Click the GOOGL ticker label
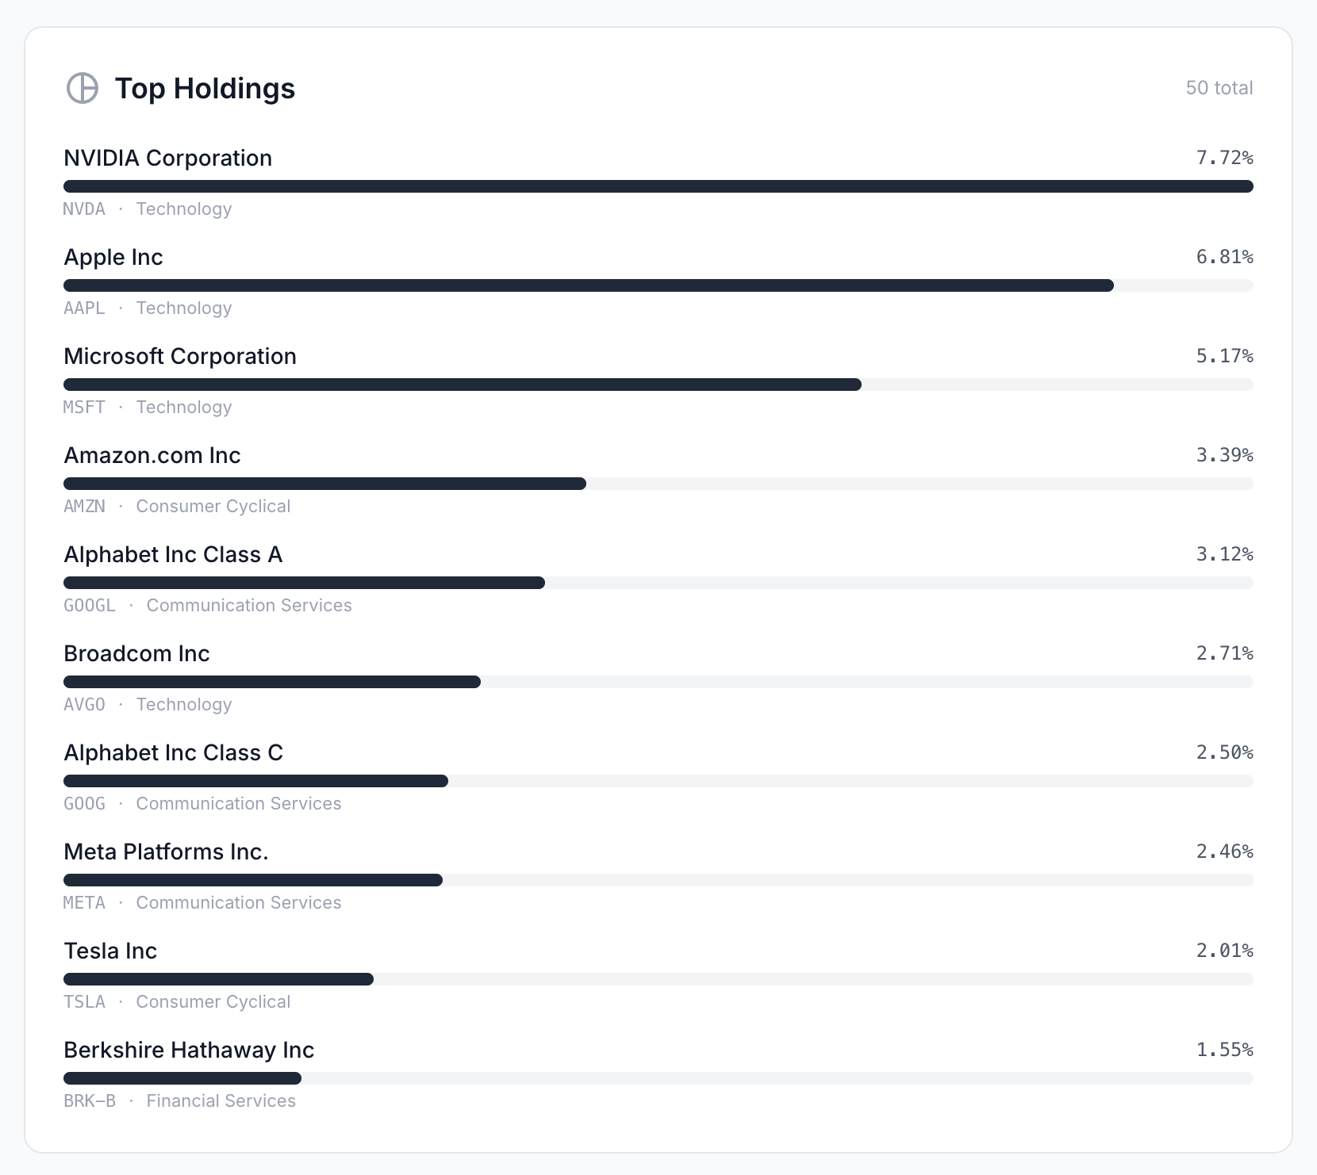This screenshot has height=1175, width=1317. click(x=90, y=606)
